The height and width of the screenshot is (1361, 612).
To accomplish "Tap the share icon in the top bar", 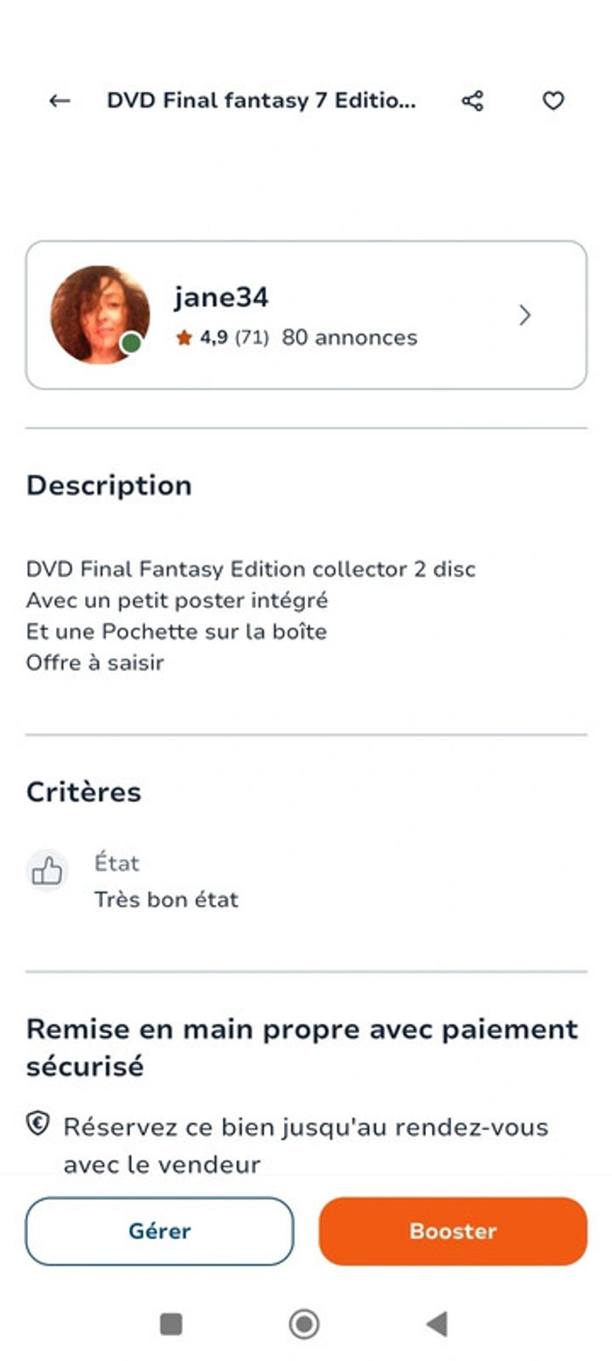I will pos(473,101).
